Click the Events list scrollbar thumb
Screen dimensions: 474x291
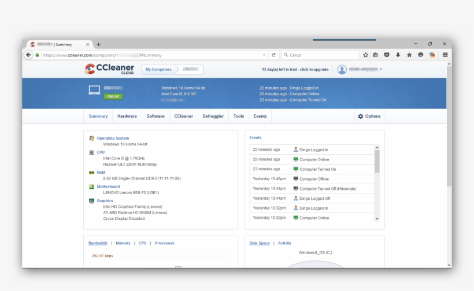click(x=377, y=162)
